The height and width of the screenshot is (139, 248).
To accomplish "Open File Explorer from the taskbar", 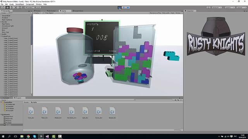I will coord(22,136).
